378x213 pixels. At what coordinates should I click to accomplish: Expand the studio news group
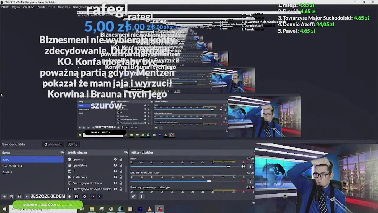(x=69, y=177)
